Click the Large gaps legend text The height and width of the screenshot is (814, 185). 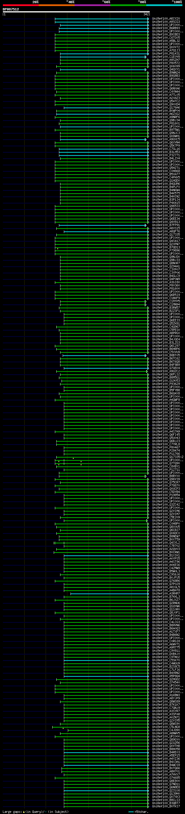(36, 811)
